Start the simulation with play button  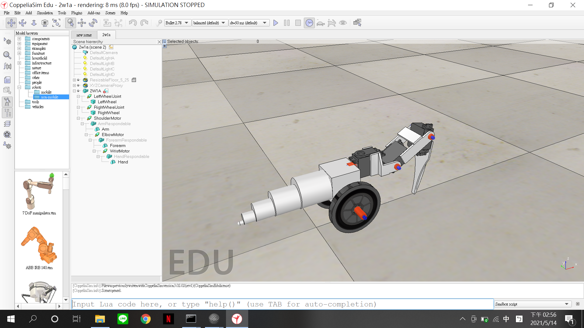pyautogui.click(x=276, y=23)
